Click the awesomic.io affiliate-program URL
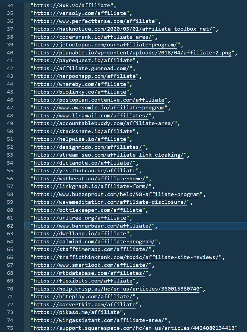This screenshot has height=332, width=247. coord(99,108)
